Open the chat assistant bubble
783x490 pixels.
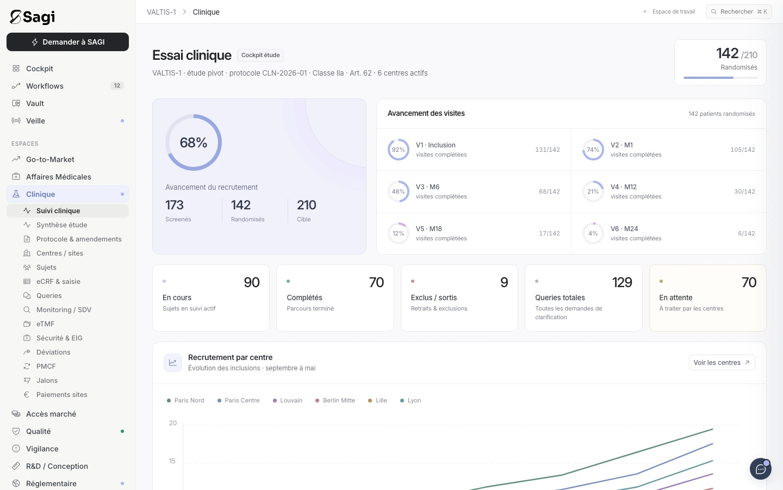[x=761, y=469]
